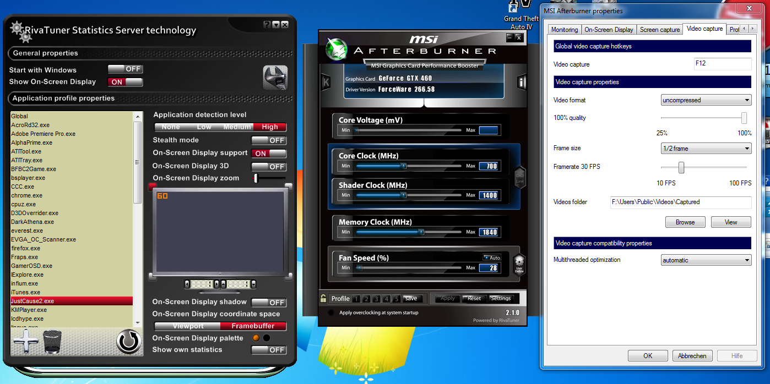The image size is (770, 384).
Task: Choose Viewport coordinate space
Action: 188,326
